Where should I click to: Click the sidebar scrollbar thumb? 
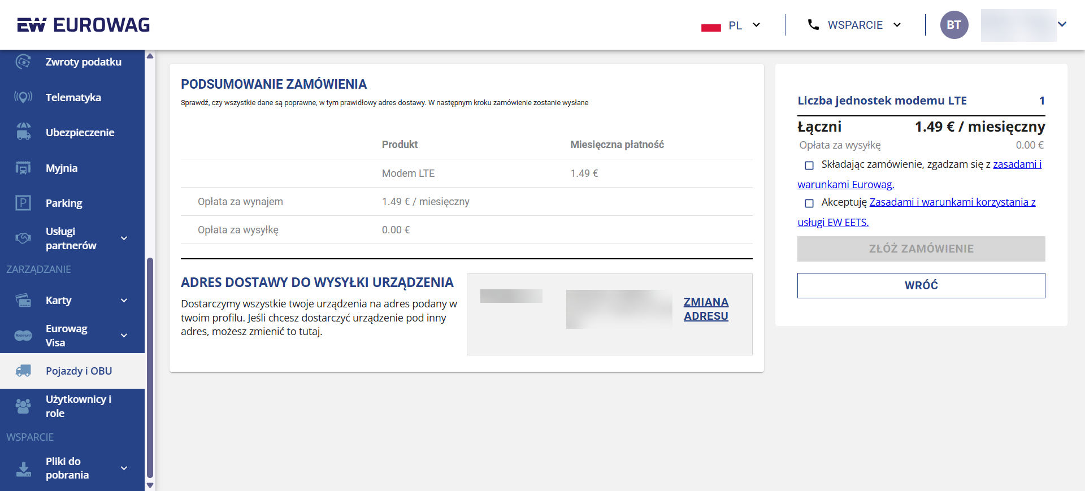[x=150, y=368]
